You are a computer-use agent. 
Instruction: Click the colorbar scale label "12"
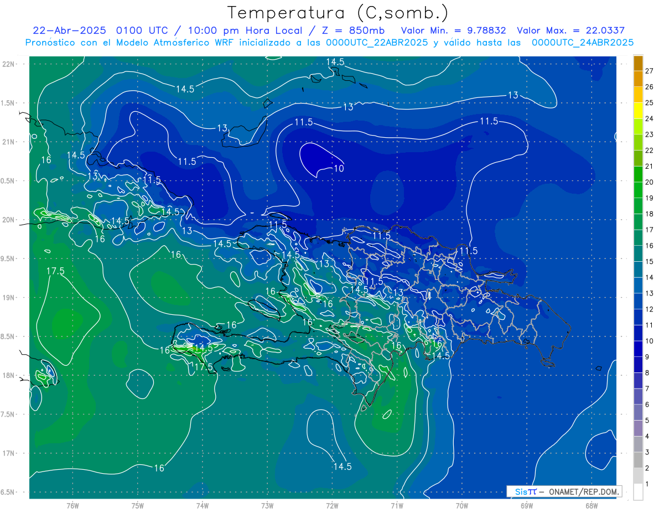pos(649,309)
